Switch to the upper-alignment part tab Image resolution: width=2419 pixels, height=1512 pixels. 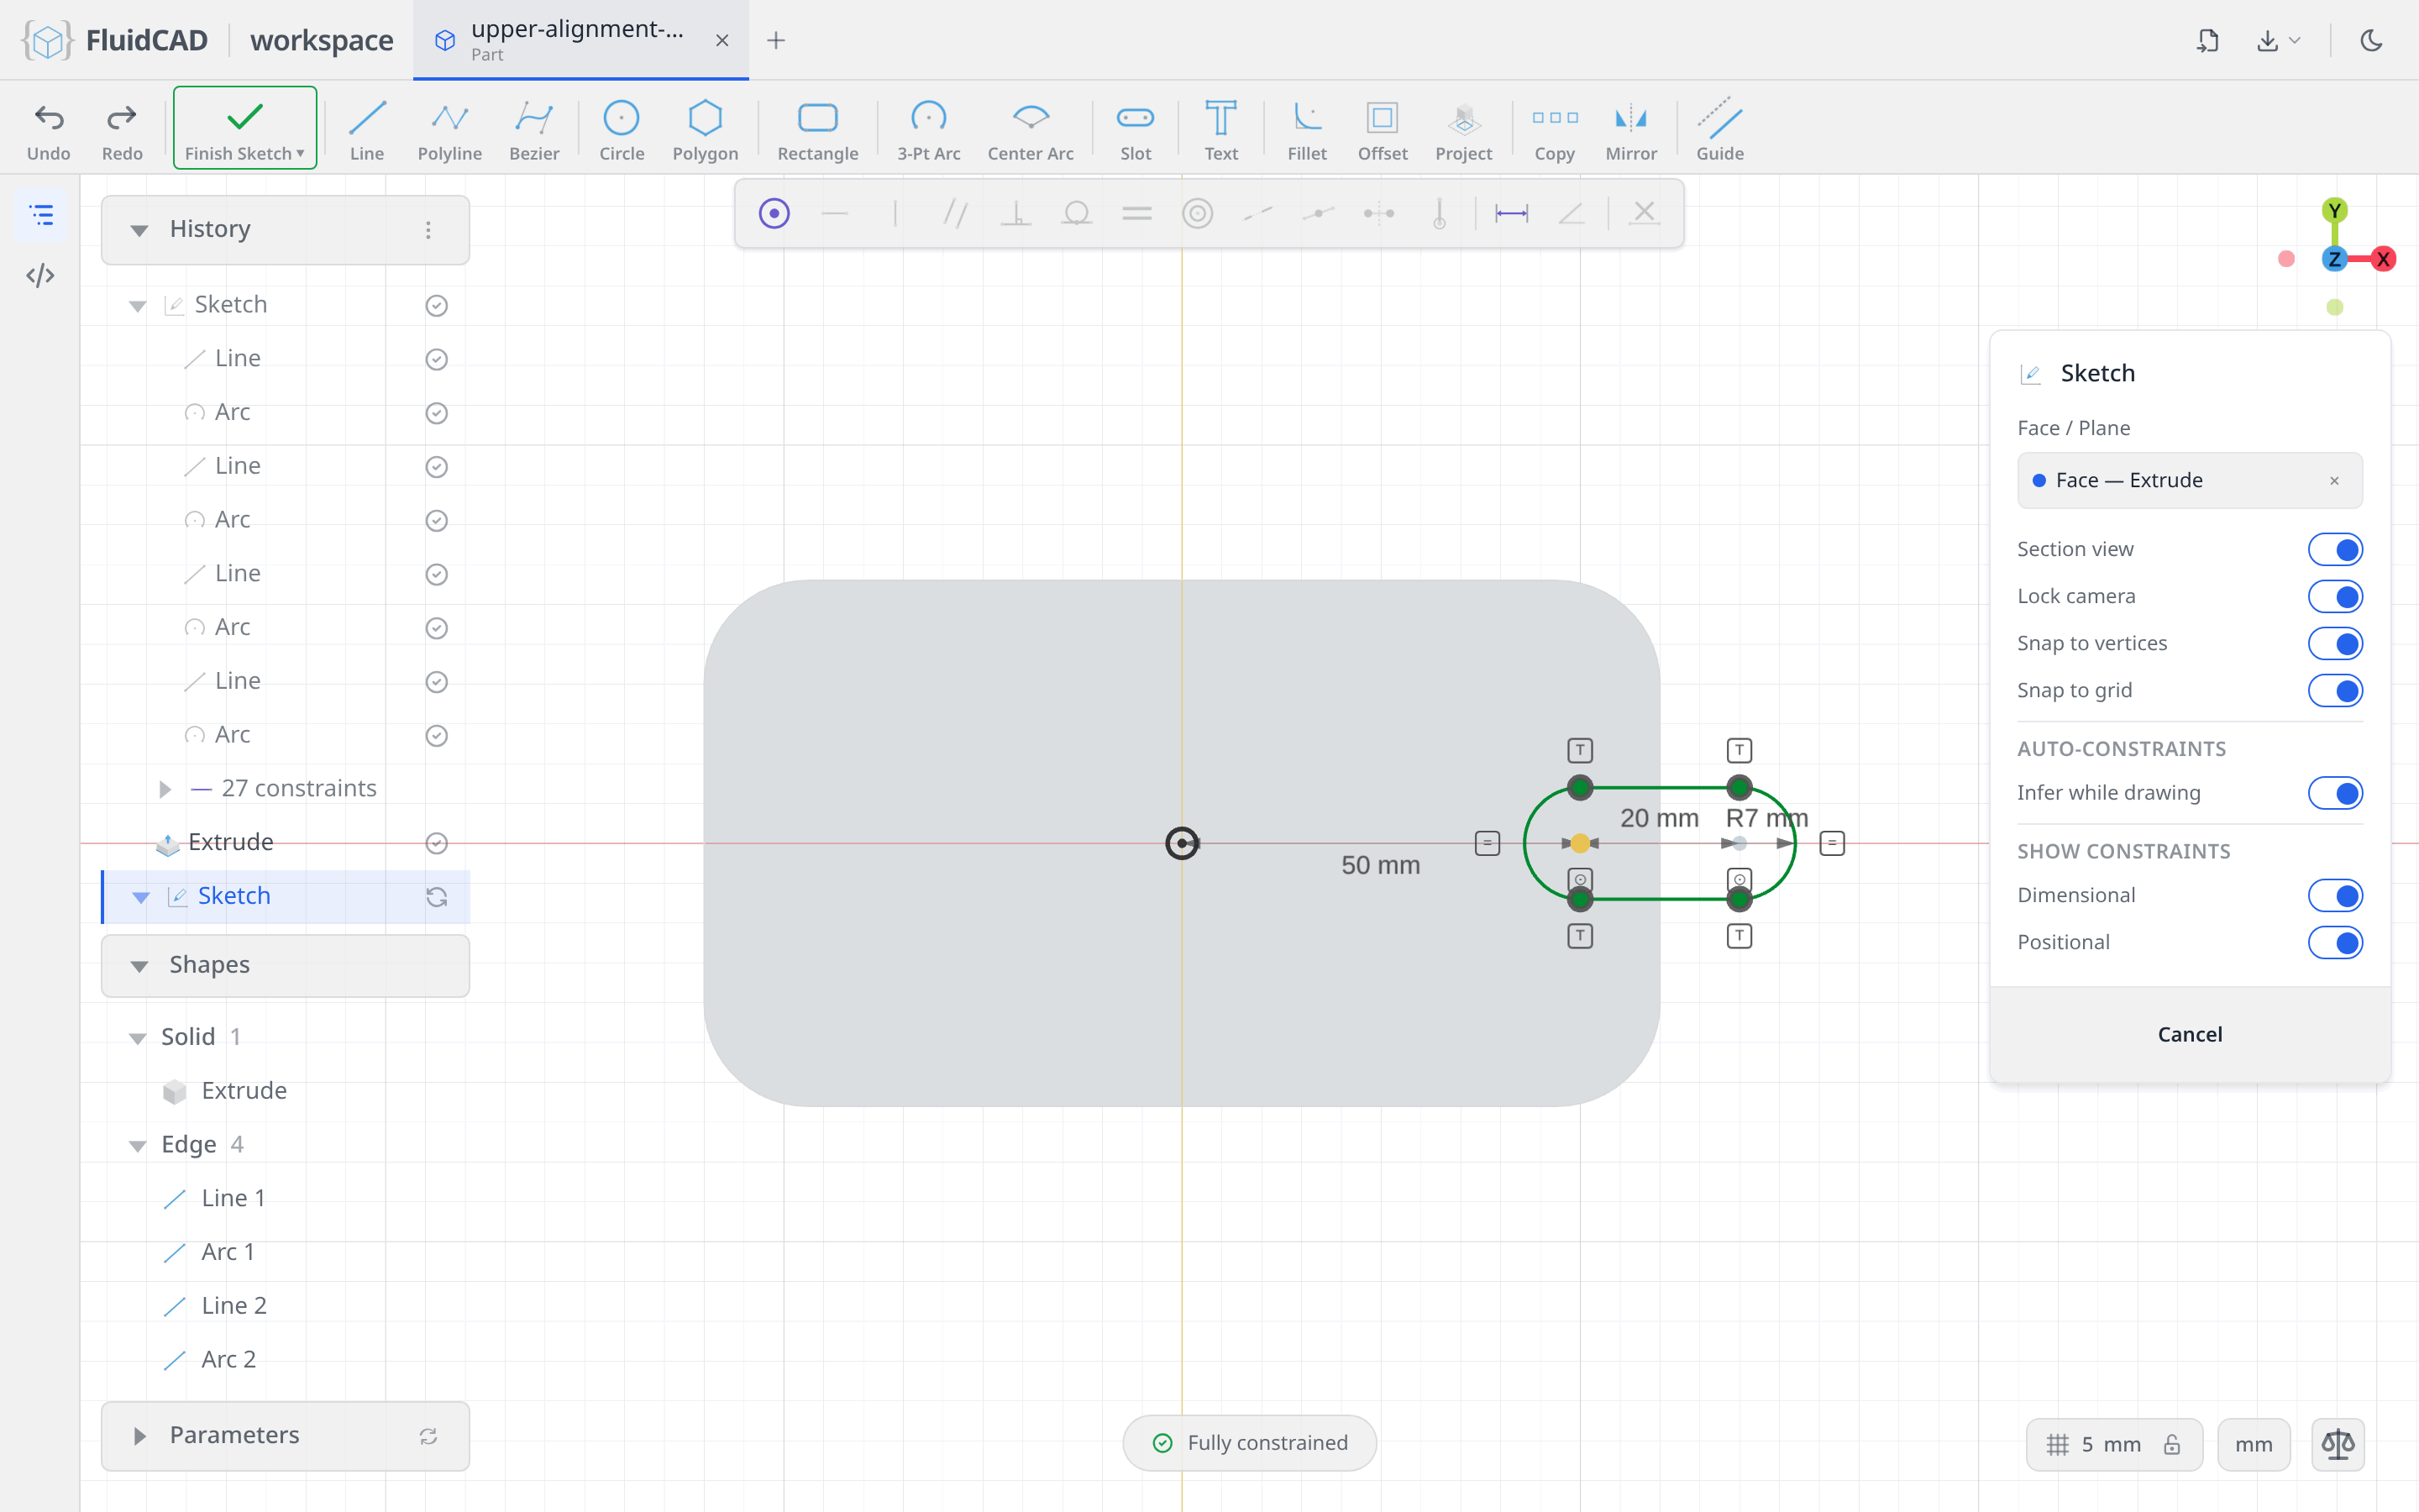click(x=580, y=40)
